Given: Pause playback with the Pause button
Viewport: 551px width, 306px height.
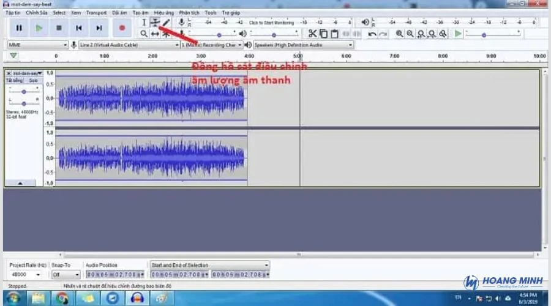Looking at the screenshot, I should pyautogui.click(x=19, y=28).
